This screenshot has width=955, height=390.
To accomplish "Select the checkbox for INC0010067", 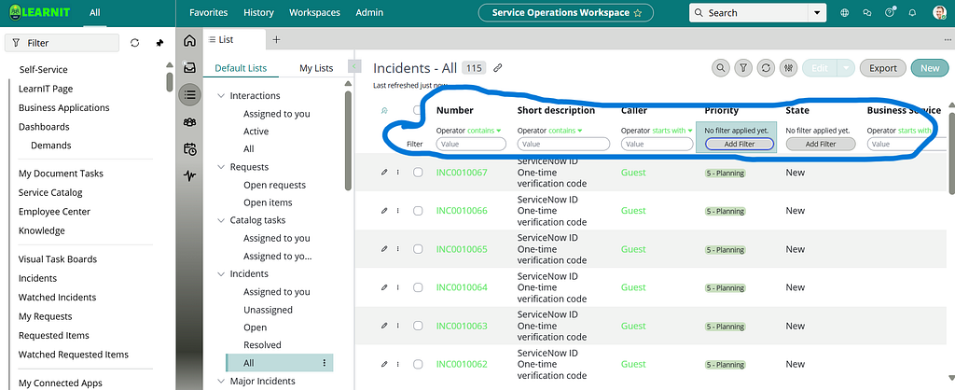I will (418, 173).
